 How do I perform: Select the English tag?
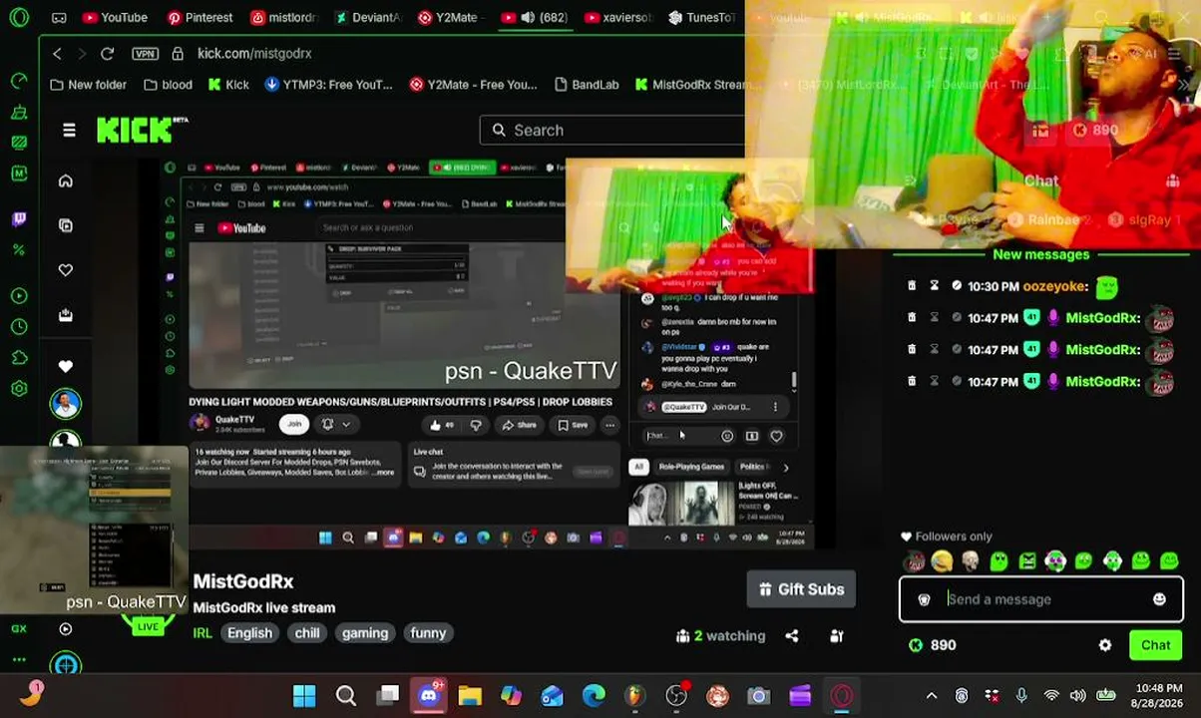click(249, 633)
